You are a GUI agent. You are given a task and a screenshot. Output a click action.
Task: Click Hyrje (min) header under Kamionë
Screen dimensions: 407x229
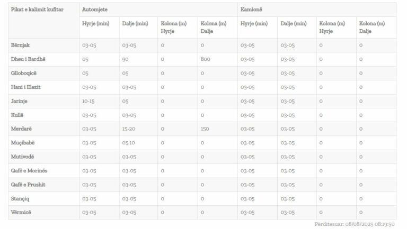point(254,24)
